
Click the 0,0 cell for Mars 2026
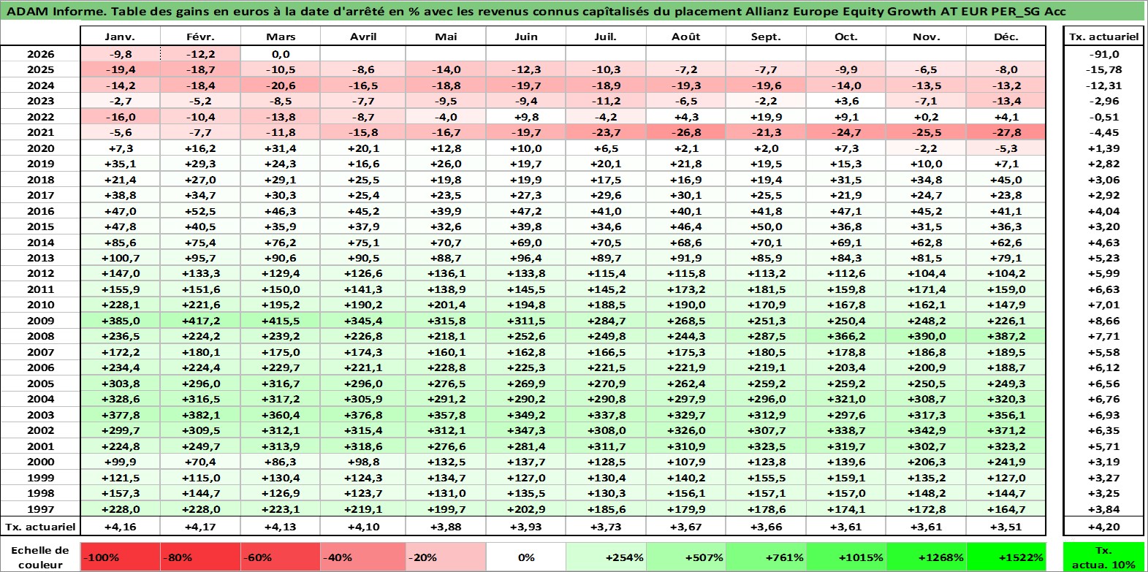click(281, 54)
